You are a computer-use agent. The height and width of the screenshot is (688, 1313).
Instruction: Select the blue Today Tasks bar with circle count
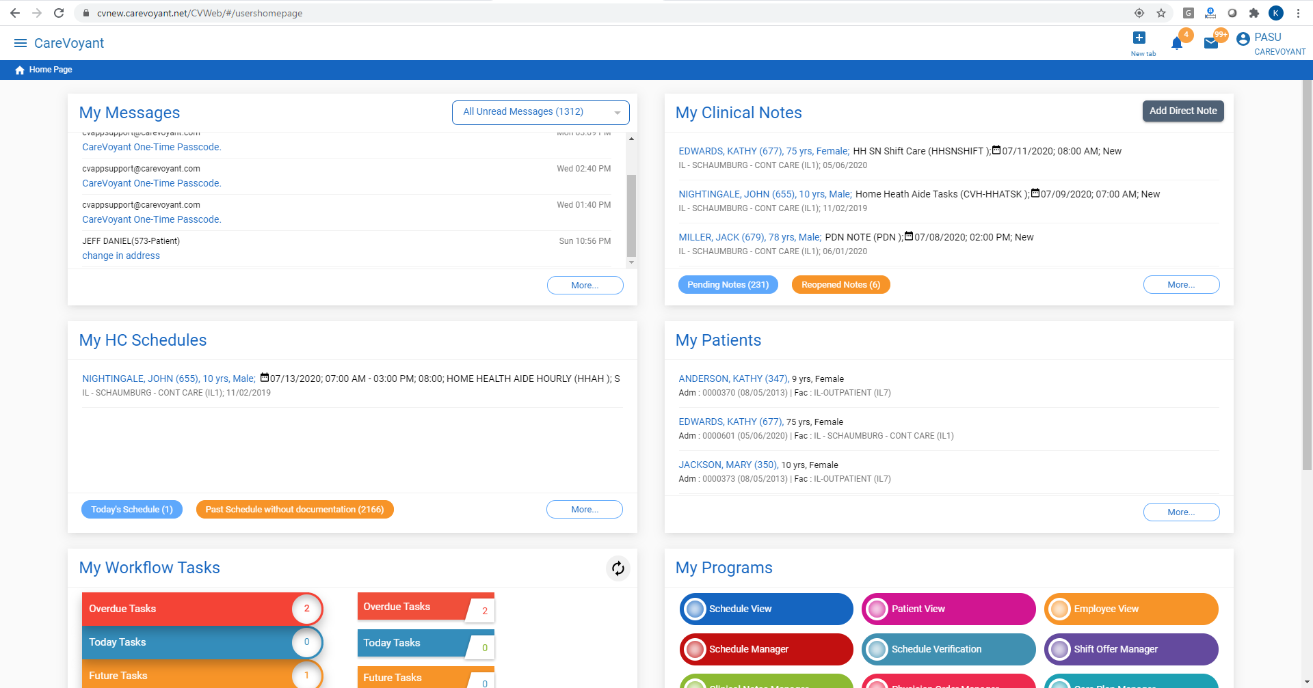pyautogui.click(x=202, y=642)
